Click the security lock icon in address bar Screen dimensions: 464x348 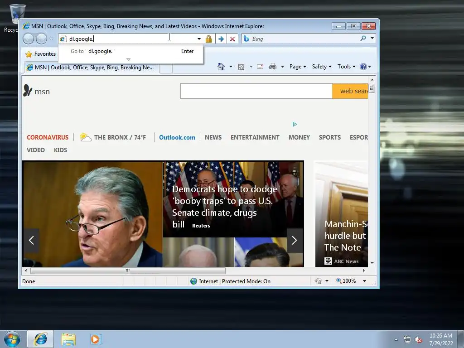pyautogui.click(x=208, y=39)
